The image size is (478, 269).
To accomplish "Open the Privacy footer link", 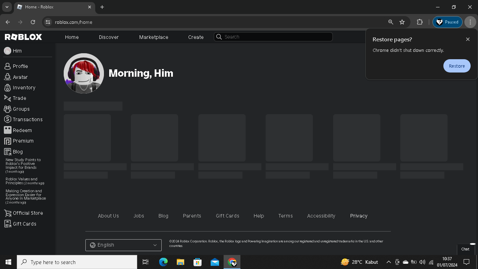I will click(x=359, y=216).
